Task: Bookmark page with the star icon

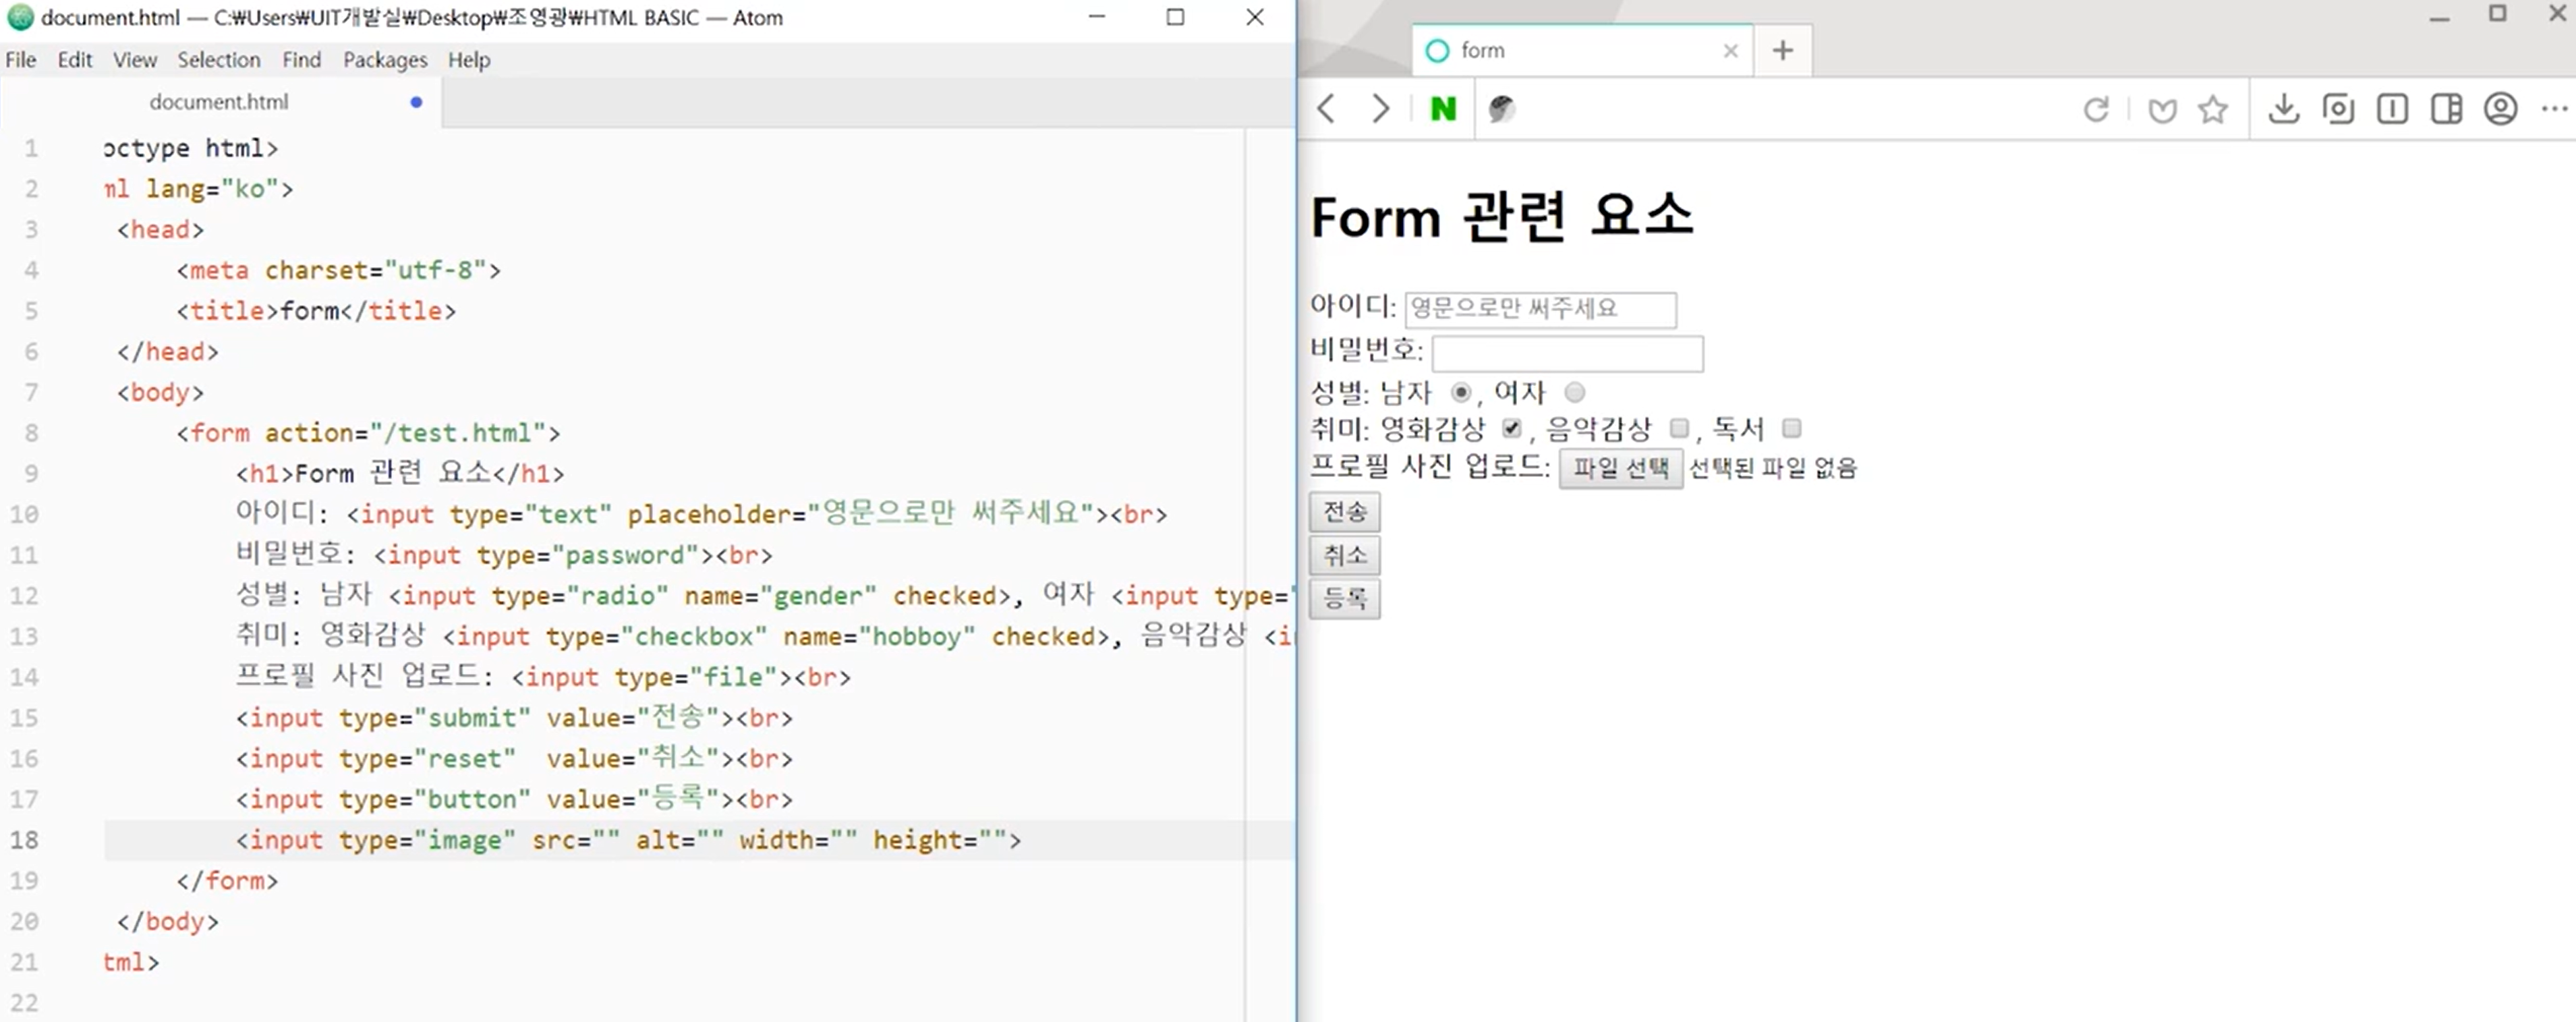Action: 2212,108
